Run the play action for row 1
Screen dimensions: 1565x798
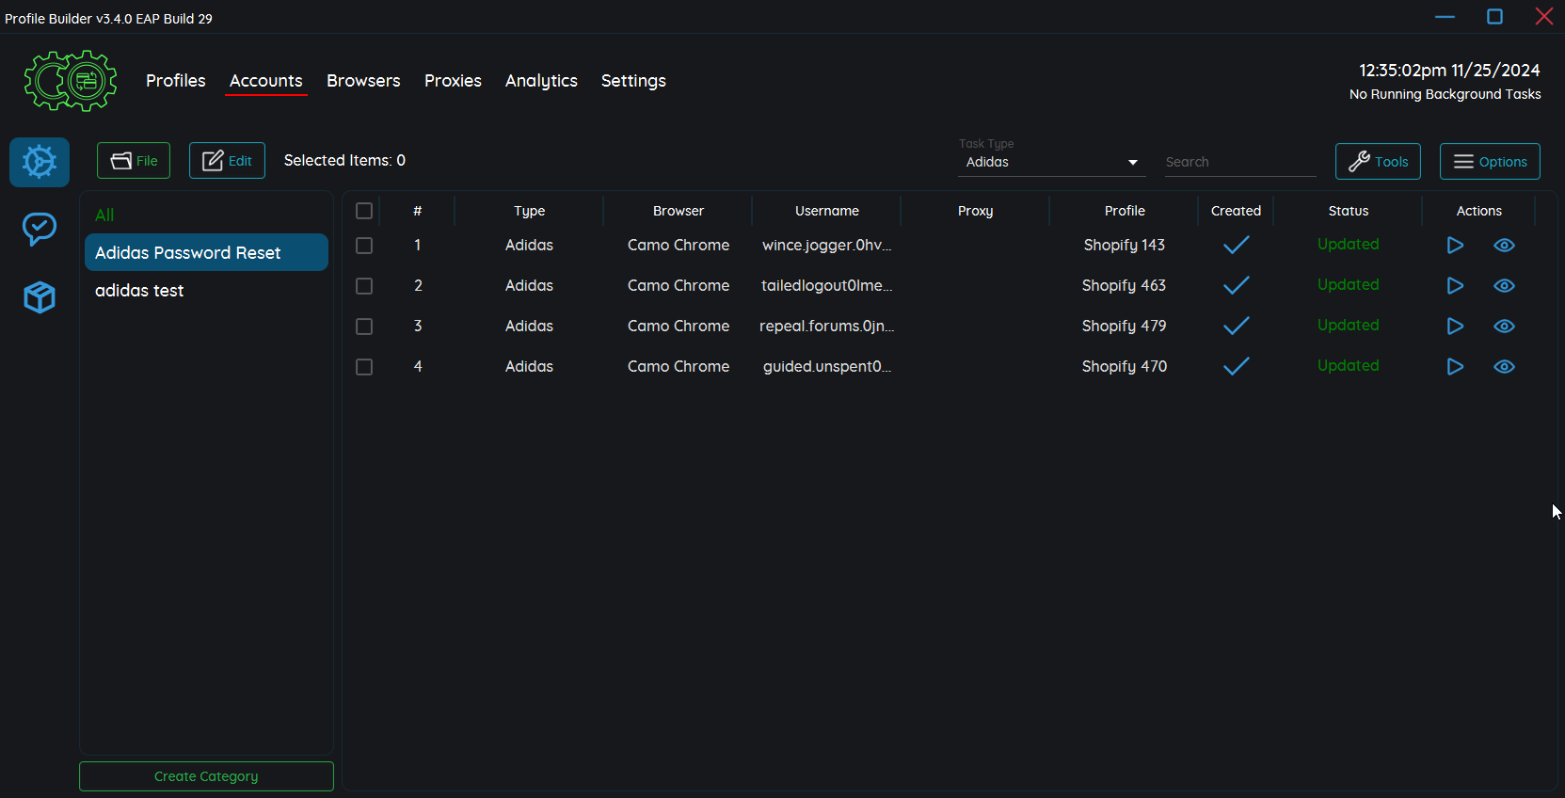click(1454, 246)
